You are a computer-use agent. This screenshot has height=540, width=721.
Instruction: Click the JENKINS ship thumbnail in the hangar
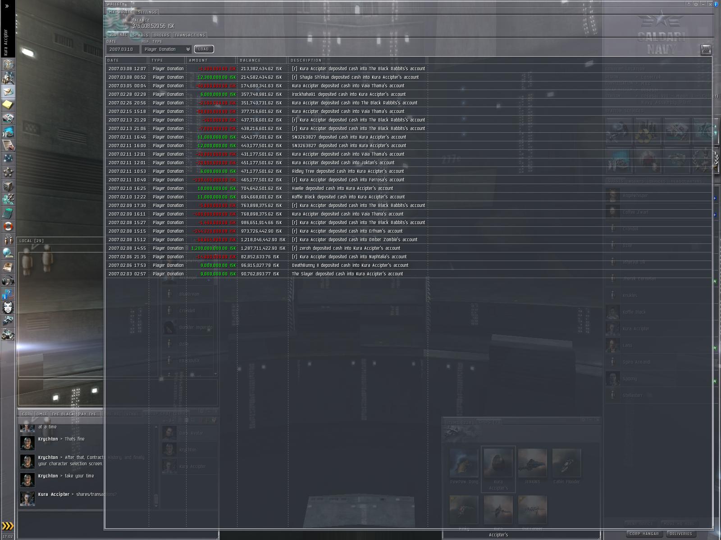532,463
